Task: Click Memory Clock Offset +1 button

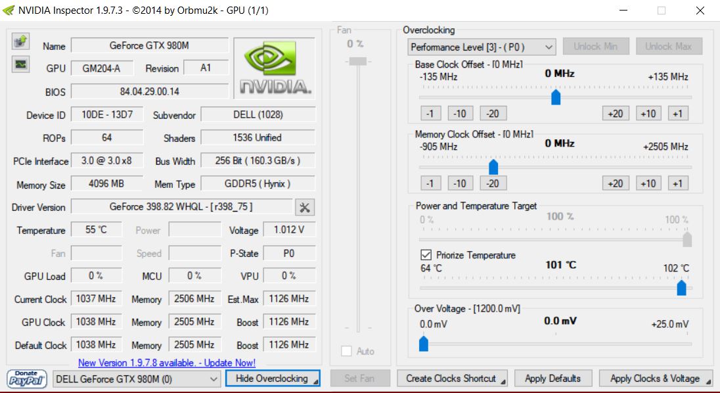Action: pyautogui.click(x=678, y=183)
